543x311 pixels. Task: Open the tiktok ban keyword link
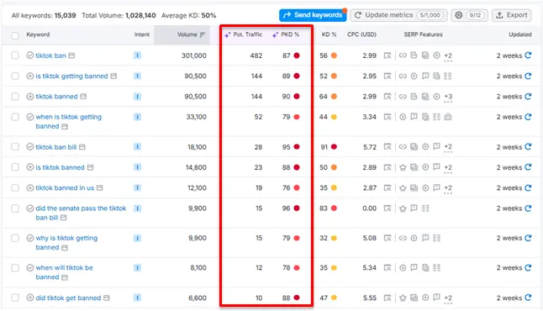point(50,55)
